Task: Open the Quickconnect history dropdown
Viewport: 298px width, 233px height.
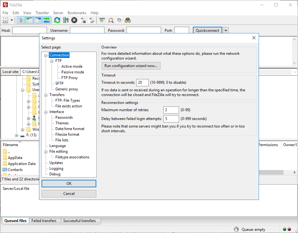Action: tap(226, 31)
